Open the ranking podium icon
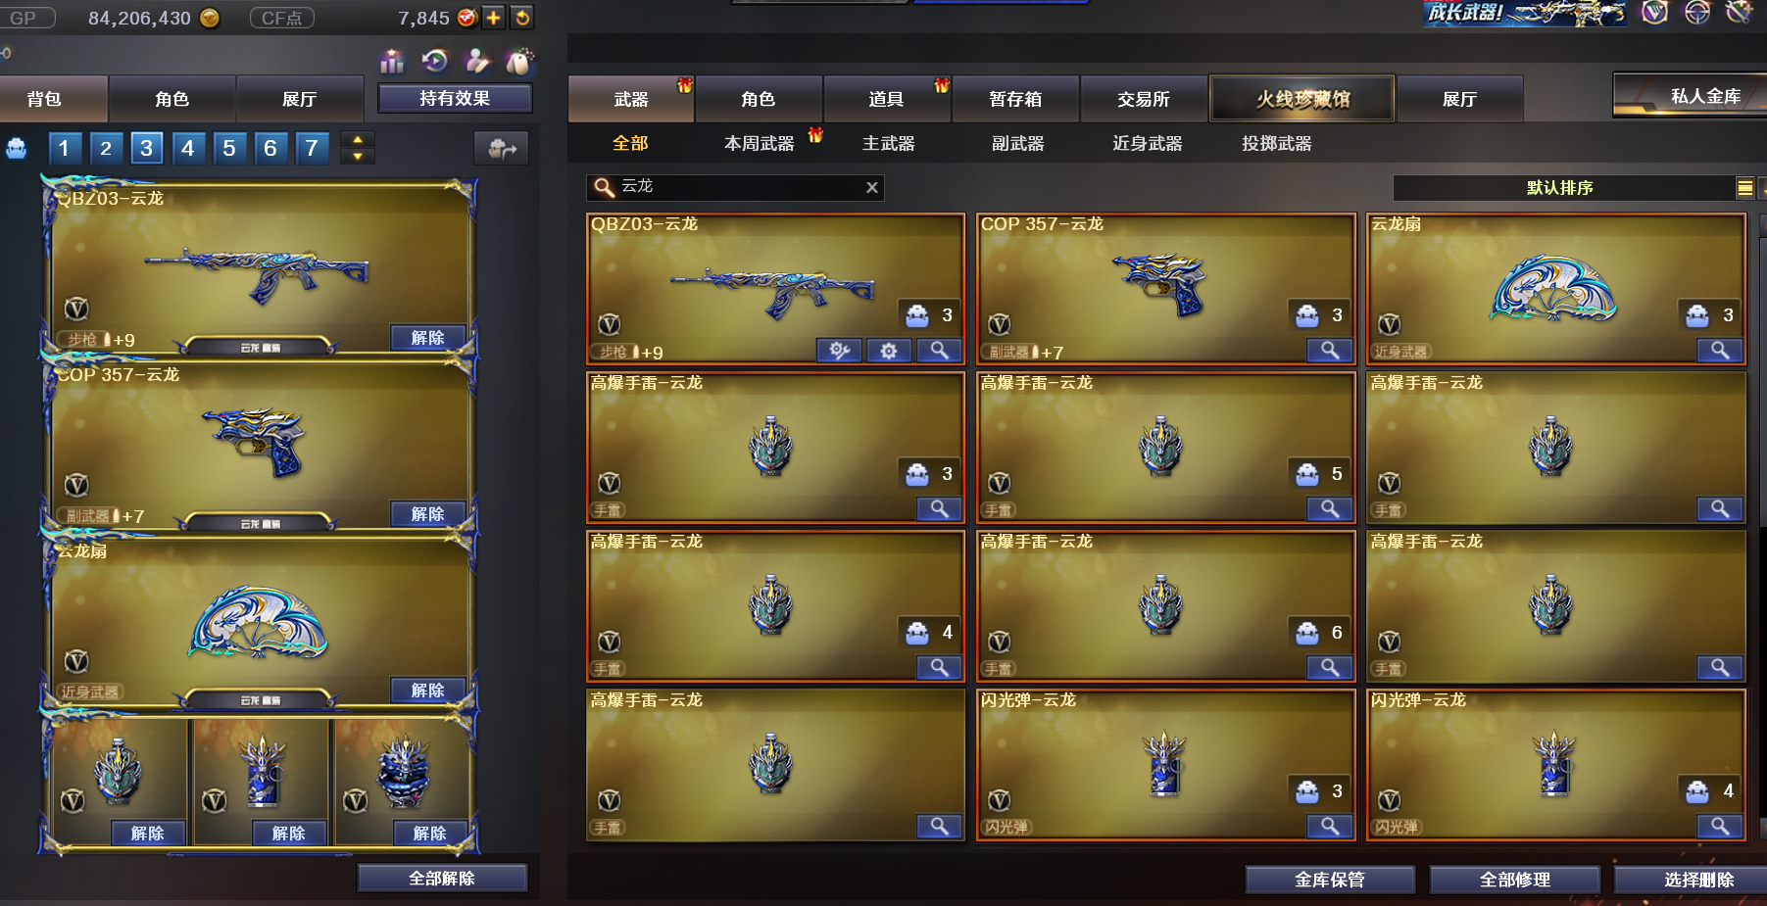1767x906 pixels. pyautogui.click(x=392, y=62)
